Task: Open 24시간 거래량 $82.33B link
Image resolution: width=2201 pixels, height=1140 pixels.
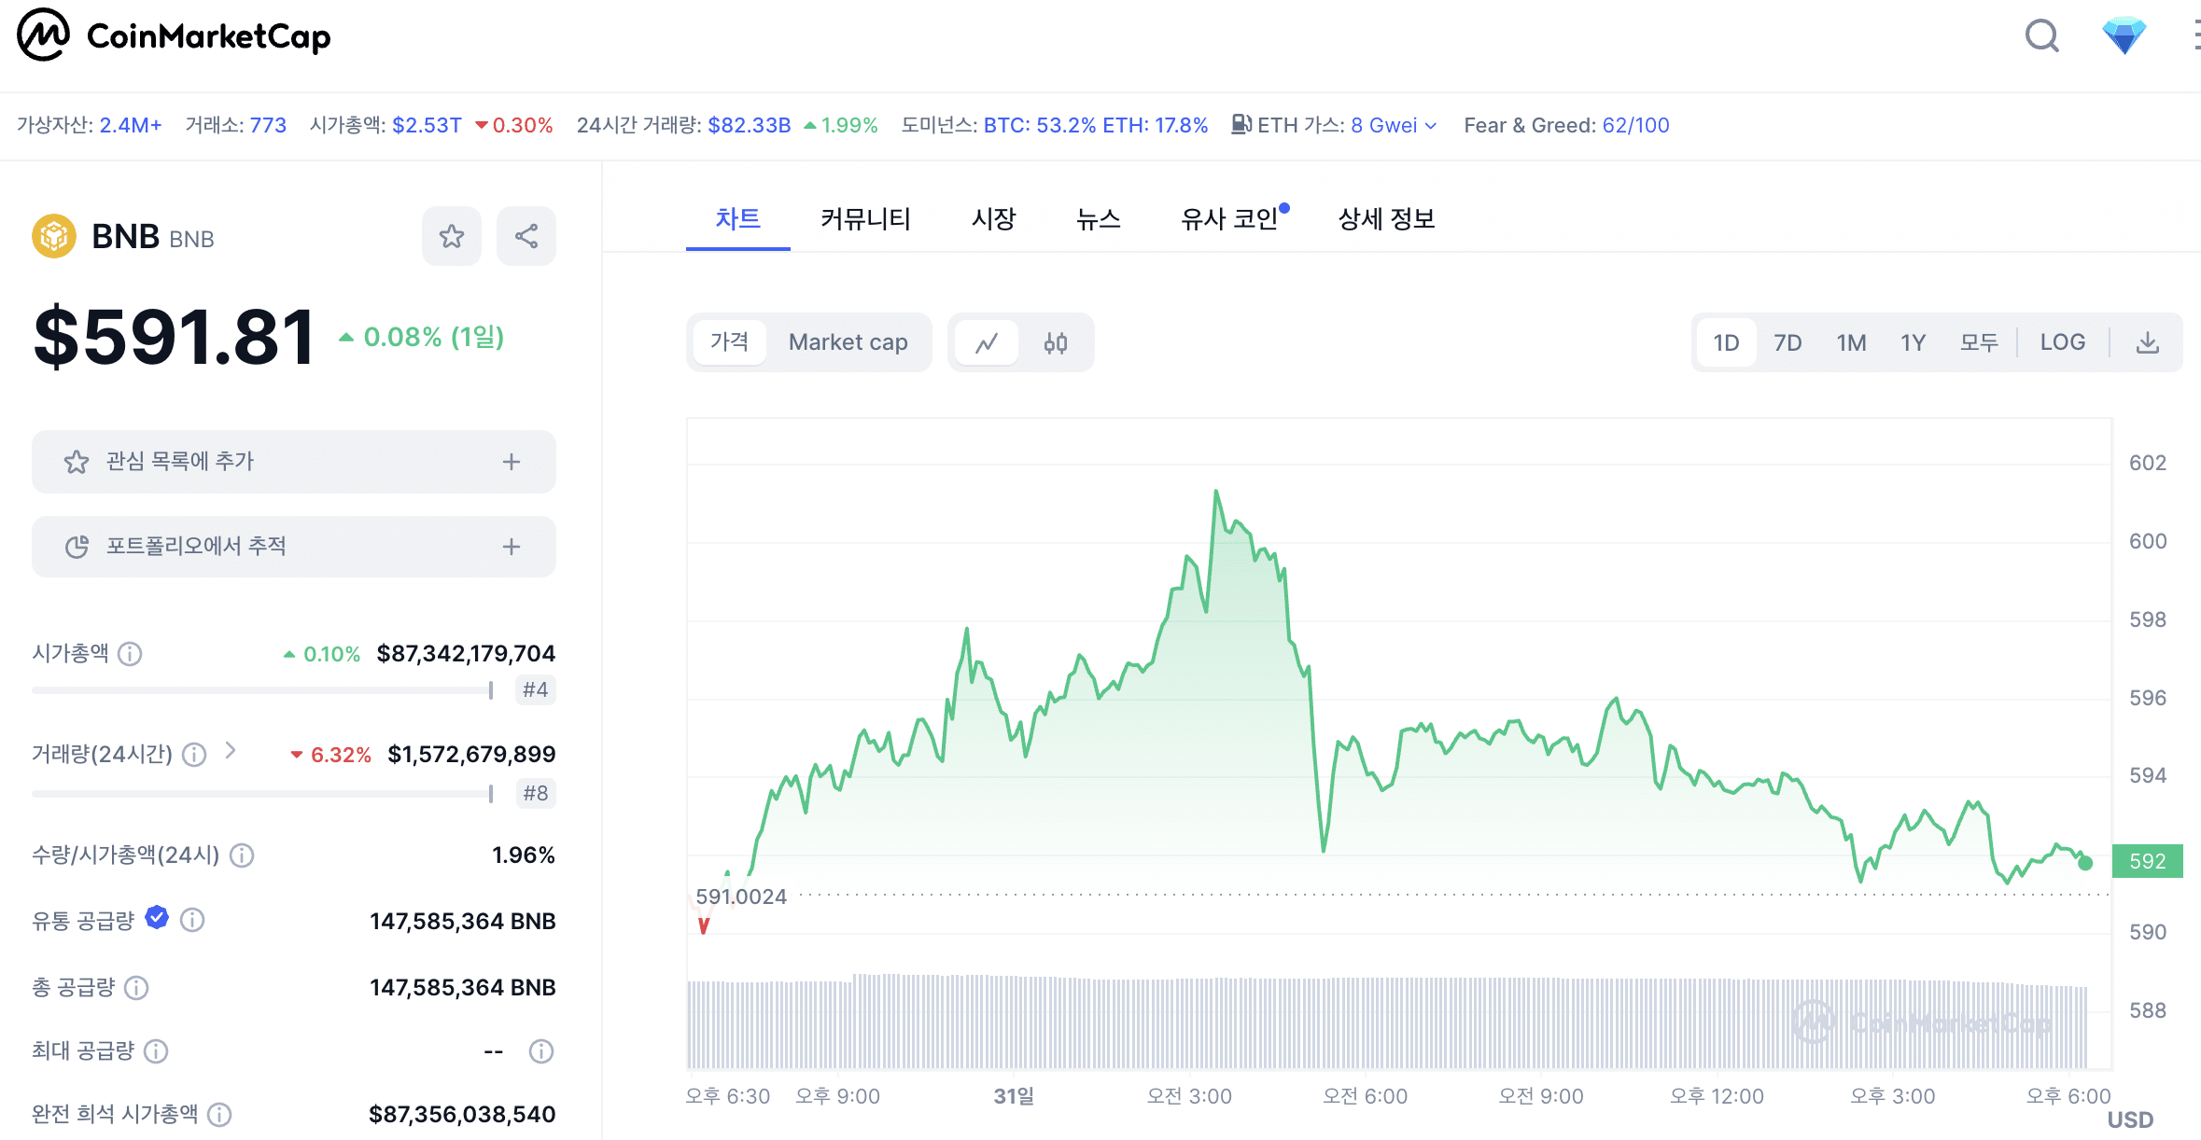Action: 750,125
